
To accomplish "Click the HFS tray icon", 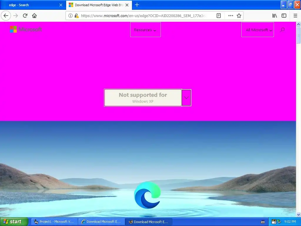I will tap(274, 222).
